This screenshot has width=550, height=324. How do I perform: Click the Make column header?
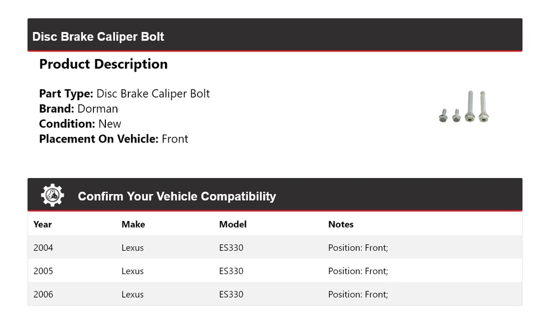tap(133, 224)
